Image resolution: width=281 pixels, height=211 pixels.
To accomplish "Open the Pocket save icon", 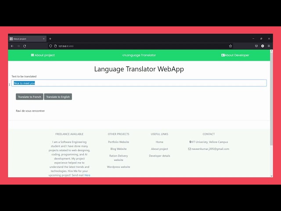I will (256, 46).
